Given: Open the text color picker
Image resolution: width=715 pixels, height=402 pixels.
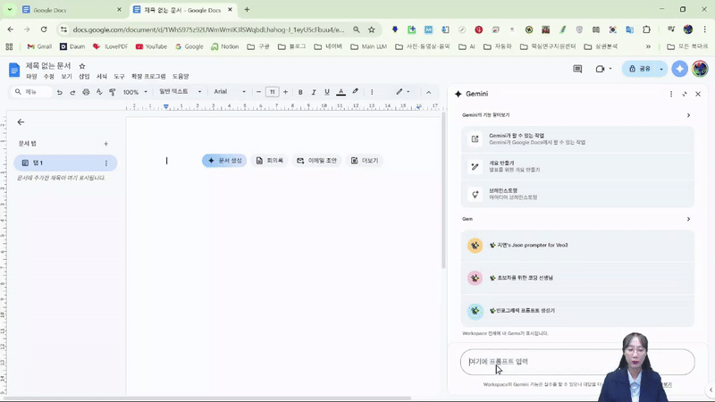Looking at the screenshot, I should point(341,92).
